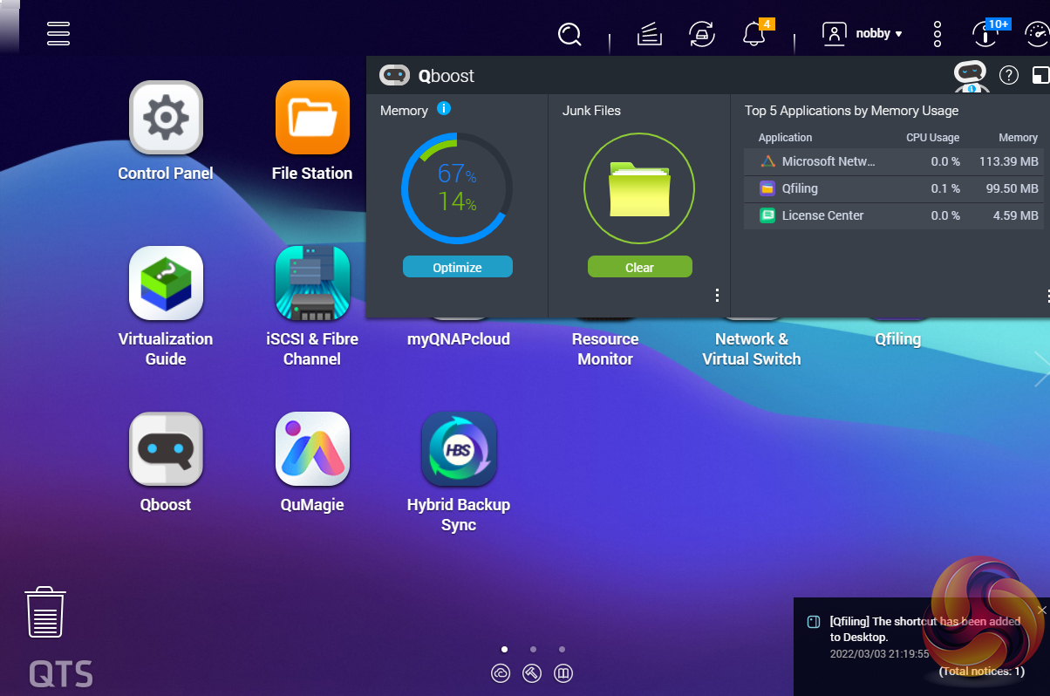This screenshot has height=696, width=1050.
Task: Sort by CPU Usage column header
Action: click(x=932, y=138)
